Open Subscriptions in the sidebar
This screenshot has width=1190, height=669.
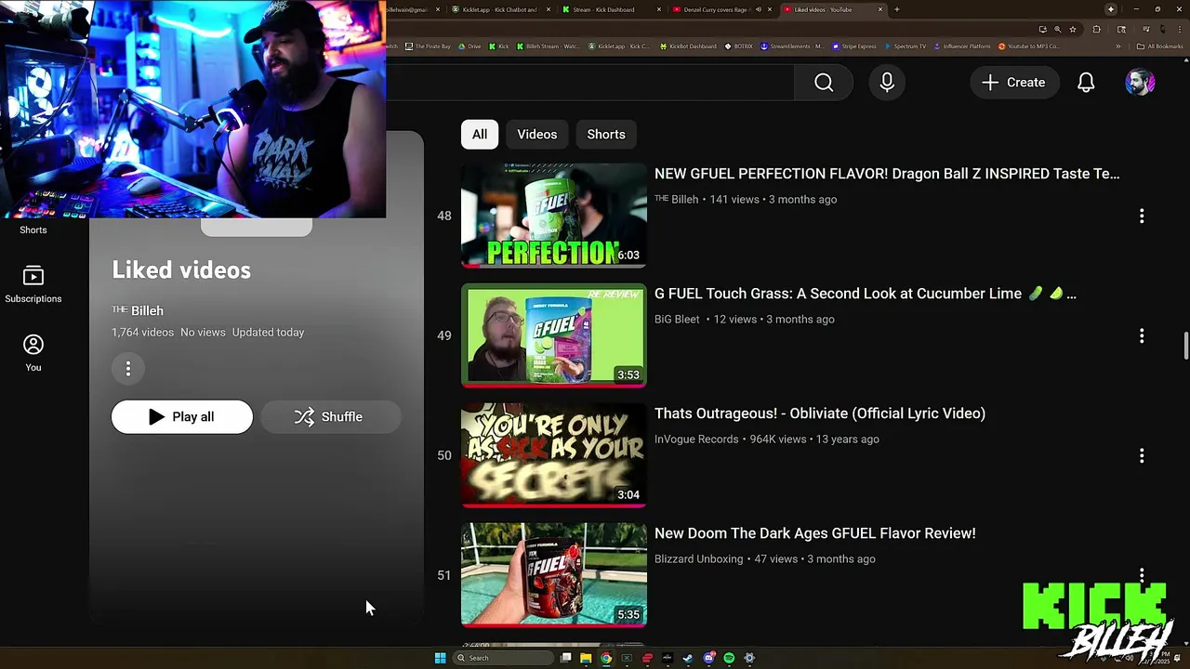pos(33,285)
